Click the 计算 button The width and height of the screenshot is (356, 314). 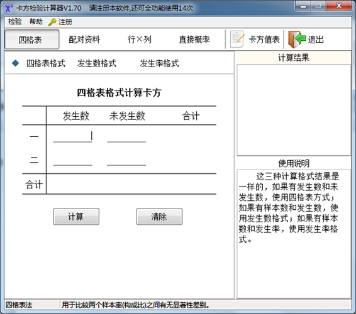(x=76, y=217)
